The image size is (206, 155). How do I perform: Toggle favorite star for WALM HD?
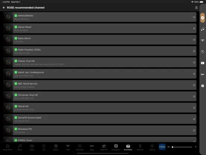(x=194, y=108)
